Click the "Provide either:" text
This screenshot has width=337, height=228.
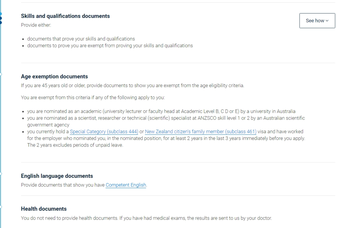pyautogui.click(x=36, y=25)
